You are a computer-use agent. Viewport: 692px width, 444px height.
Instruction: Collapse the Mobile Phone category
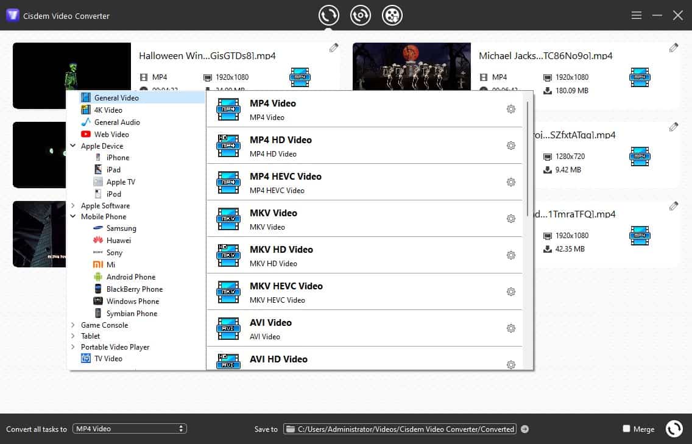coord(73,216)
